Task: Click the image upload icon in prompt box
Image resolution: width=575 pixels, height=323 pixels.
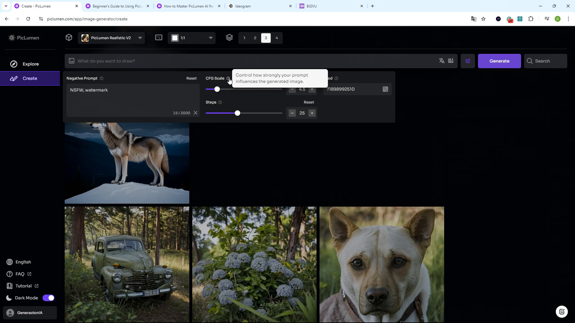Action: pyautogui.click(x=72, y=61)
